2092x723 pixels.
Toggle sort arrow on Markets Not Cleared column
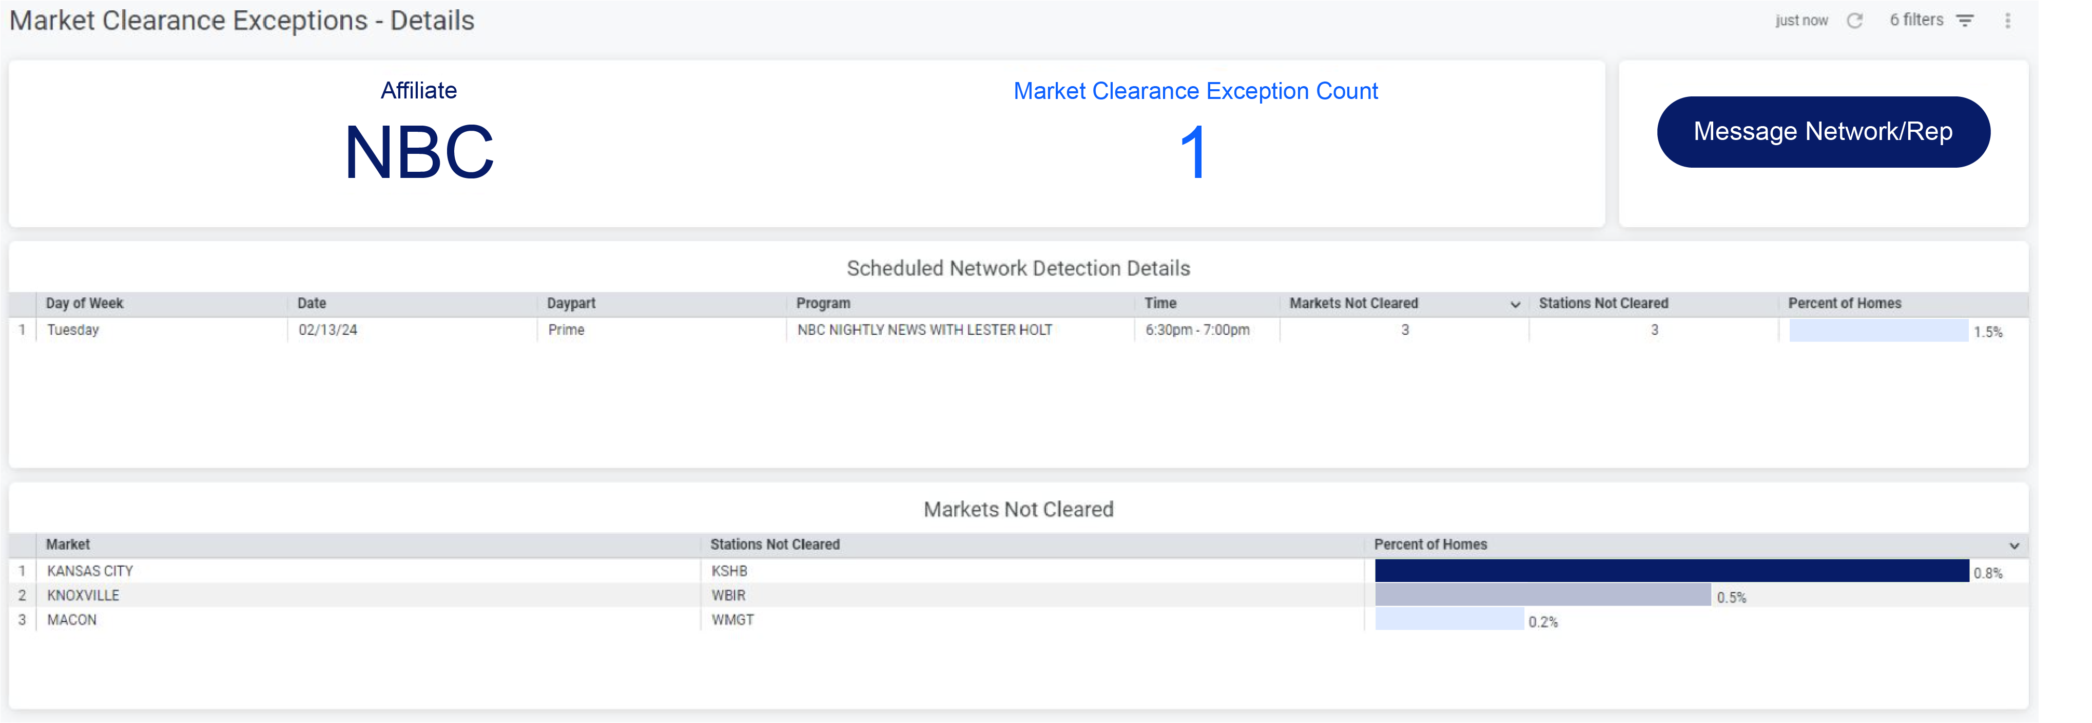pos(1515,304)
